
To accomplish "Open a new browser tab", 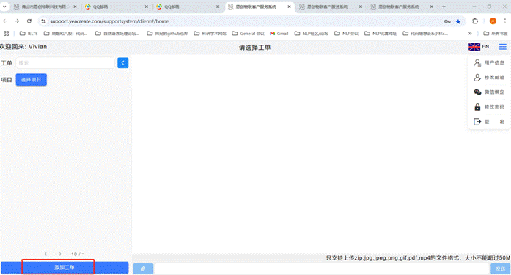I will (444, 7).
